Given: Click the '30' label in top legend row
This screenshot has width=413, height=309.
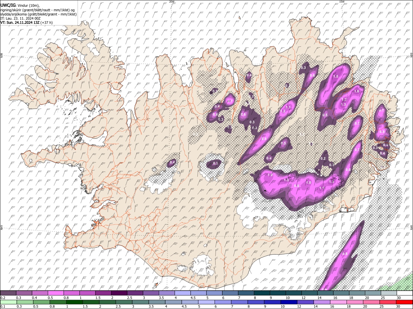Looking at the screenshot, I should pyautogui.click(x=399, y=298).
